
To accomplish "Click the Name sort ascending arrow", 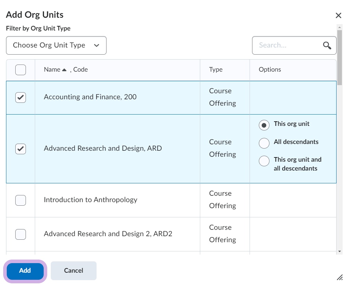I will pos(64,70).
